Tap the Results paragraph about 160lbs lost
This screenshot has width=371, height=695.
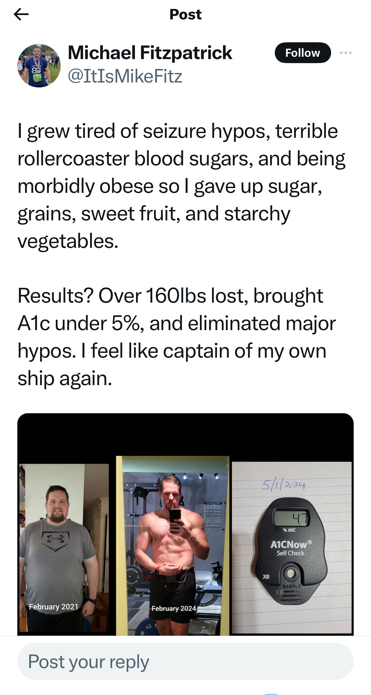pos(176,337)
